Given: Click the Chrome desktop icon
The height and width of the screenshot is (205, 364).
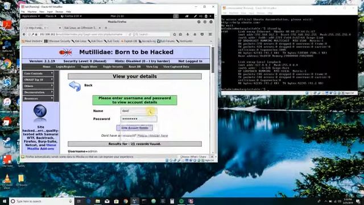Looking at the screenshot, I should pyautogui.click(x=7, y=63).
